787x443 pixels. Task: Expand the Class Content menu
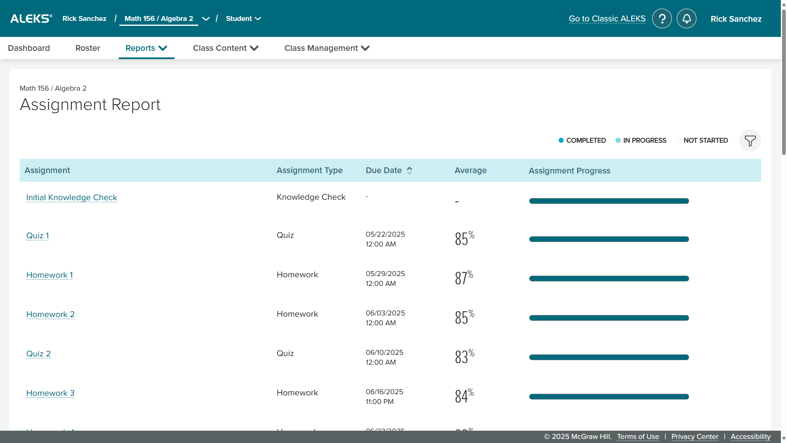pos(226,48)
